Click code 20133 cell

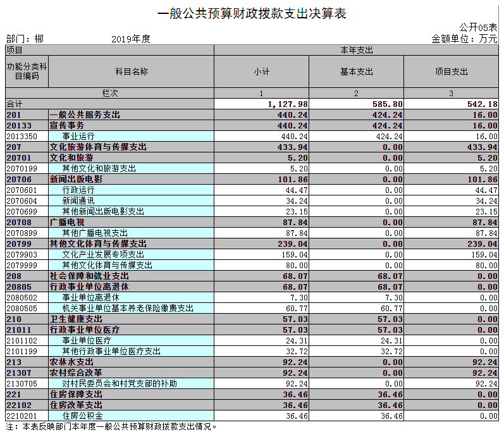[27, 125]
